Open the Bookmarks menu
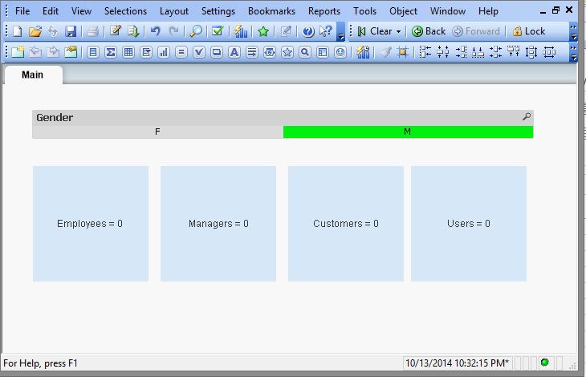Viewport: 586px width, 377px height. point(271,11)
